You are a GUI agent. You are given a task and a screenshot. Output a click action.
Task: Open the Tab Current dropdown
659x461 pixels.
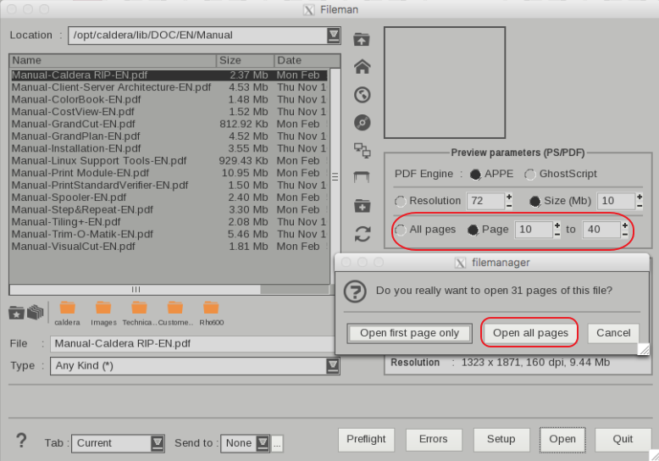pos(158,443)
